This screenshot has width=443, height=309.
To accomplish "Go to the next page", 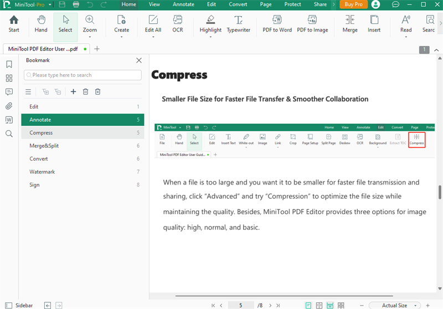I will [270, 305].
